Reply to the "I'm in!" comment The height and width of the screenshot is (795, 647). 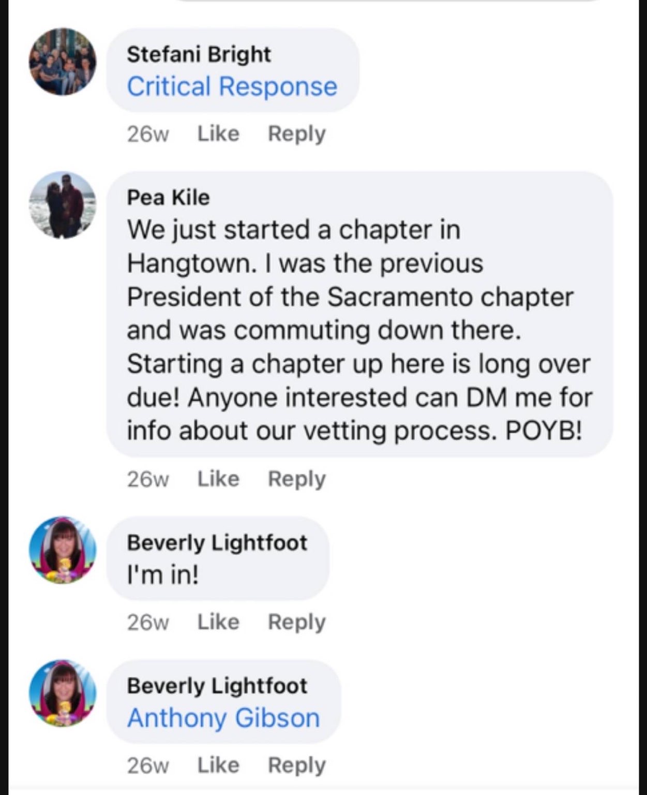[296, 622]
